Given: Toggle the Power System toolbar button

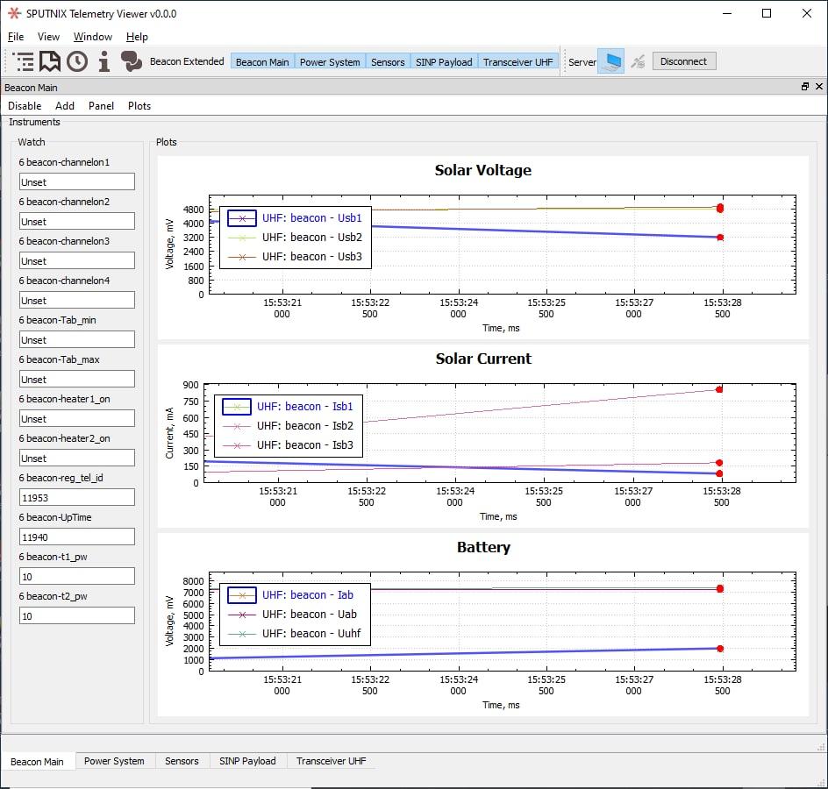Looking at the screenshot, I should coord(330,62).
